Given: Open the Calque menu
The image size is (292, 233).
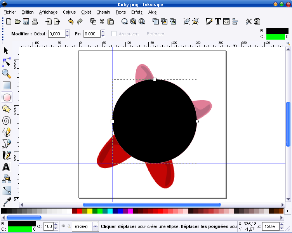Looking at the screenshot, I should coord(69,12).
